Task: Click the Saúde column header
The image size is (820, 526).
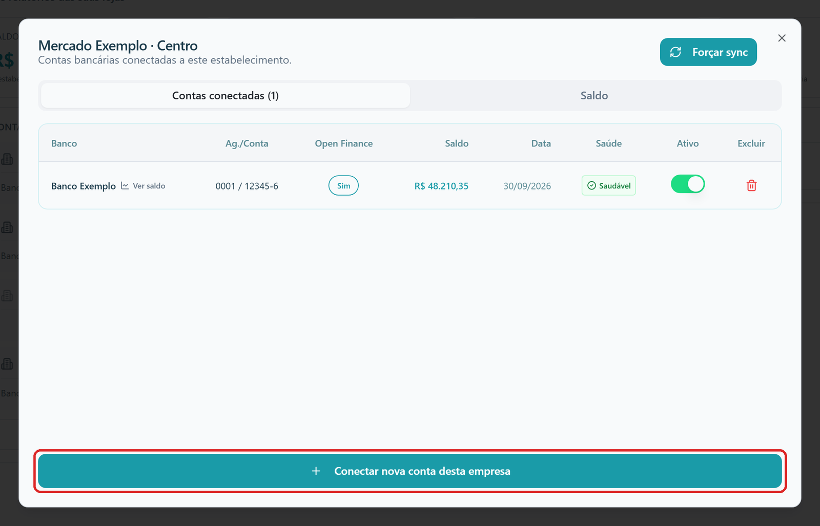Action: (x=609, y=143)
